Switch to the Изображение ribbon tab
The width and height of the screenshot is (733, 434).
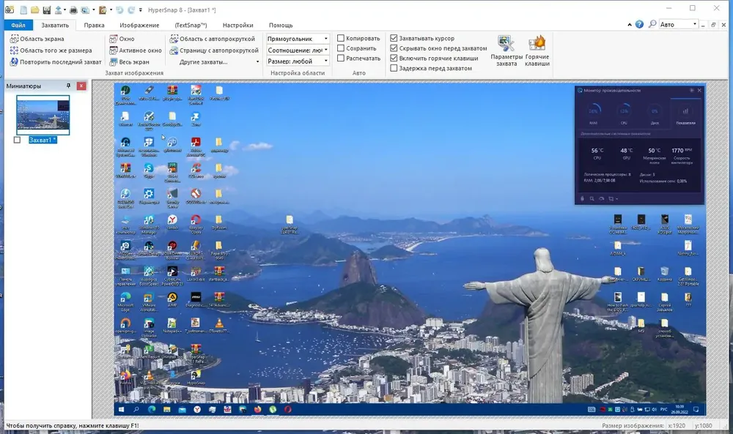click(139, 25)
